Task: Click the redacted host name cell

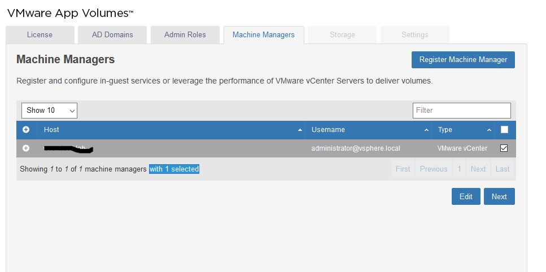Action: [68, 149]
